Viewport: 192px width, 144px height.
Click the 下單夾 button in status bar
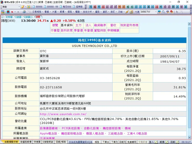pos(106,142)
